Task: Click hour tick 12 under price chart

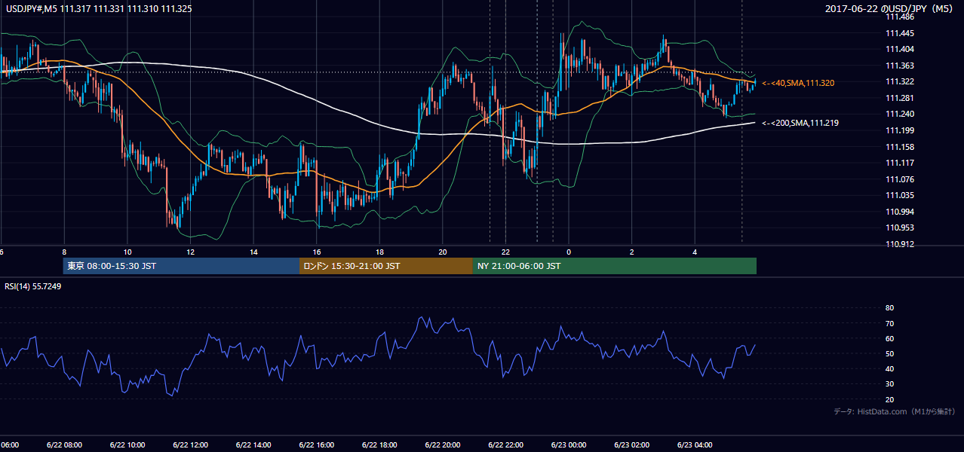Action: click(191, 252)
